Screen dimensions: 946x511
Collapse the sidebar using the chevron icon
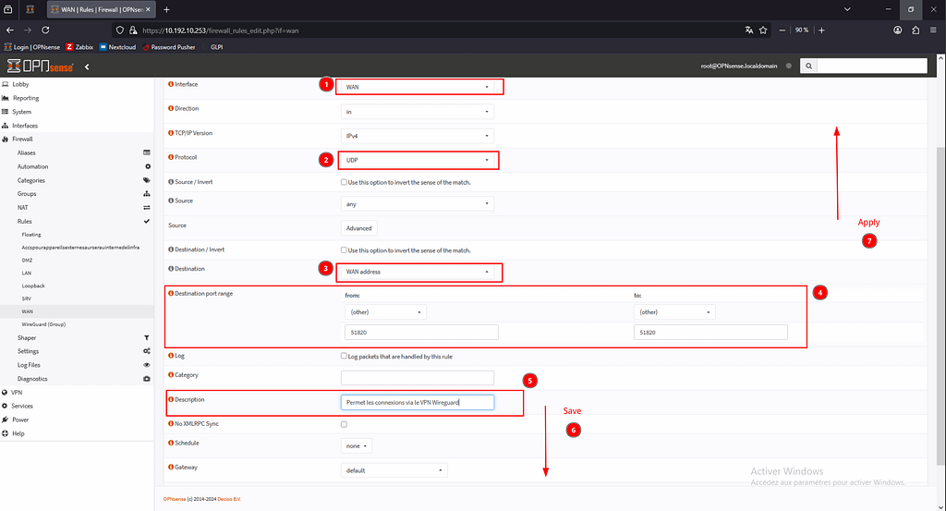pos(87,67)
